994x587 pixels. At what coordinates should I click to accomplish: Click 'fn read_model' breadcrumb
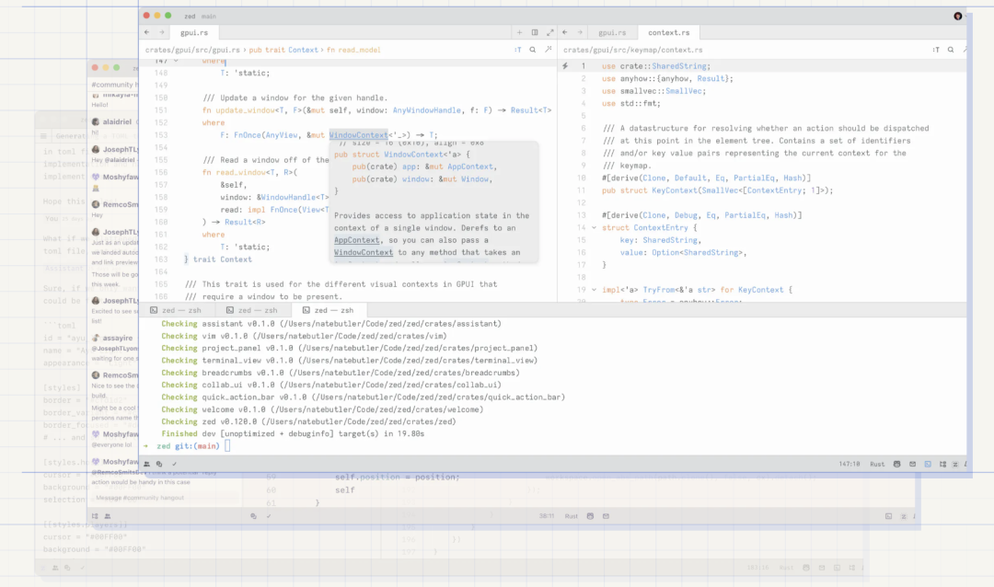click(x=353, y=50)
